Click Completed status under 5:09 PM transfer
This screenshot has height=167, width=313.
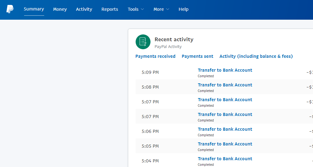pyautogui.click(x=205, y=76)
